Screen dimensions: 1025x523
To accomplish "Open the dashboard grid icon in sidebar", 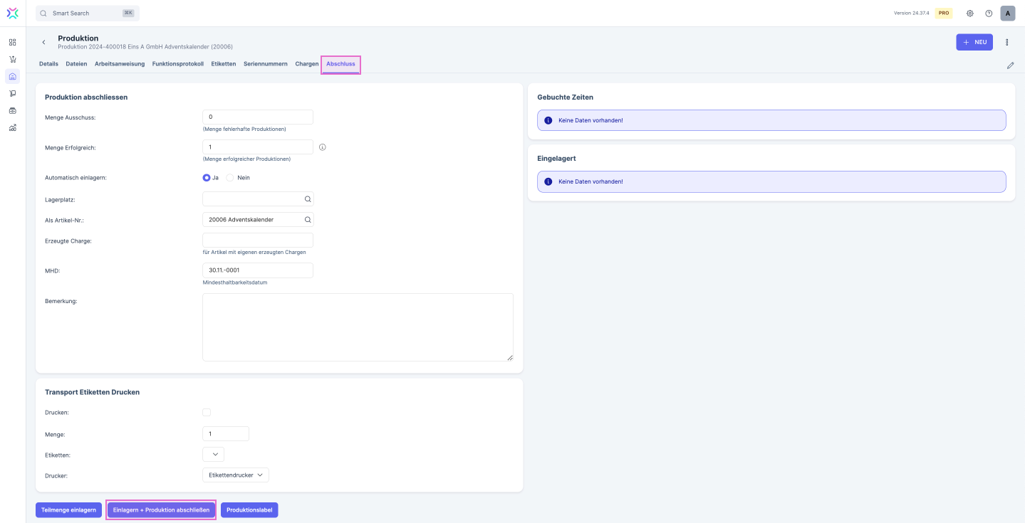I will point(12,42).
